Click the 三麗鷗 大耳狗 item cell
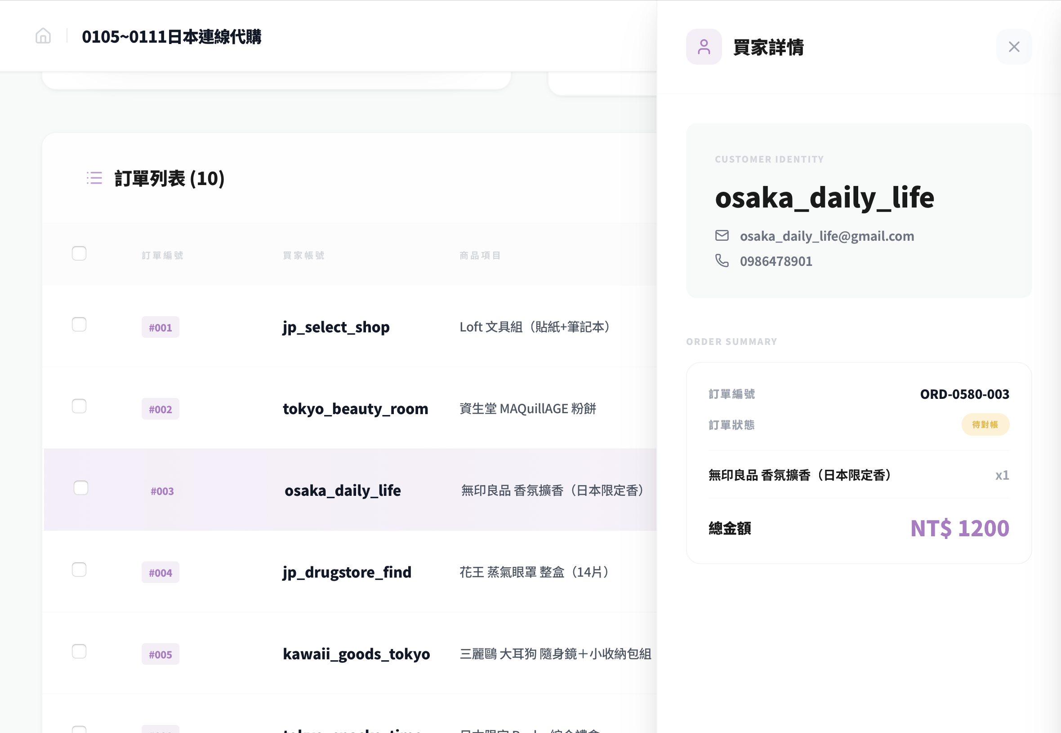Viewport: 1061px width, 733px height. point(555,654)
